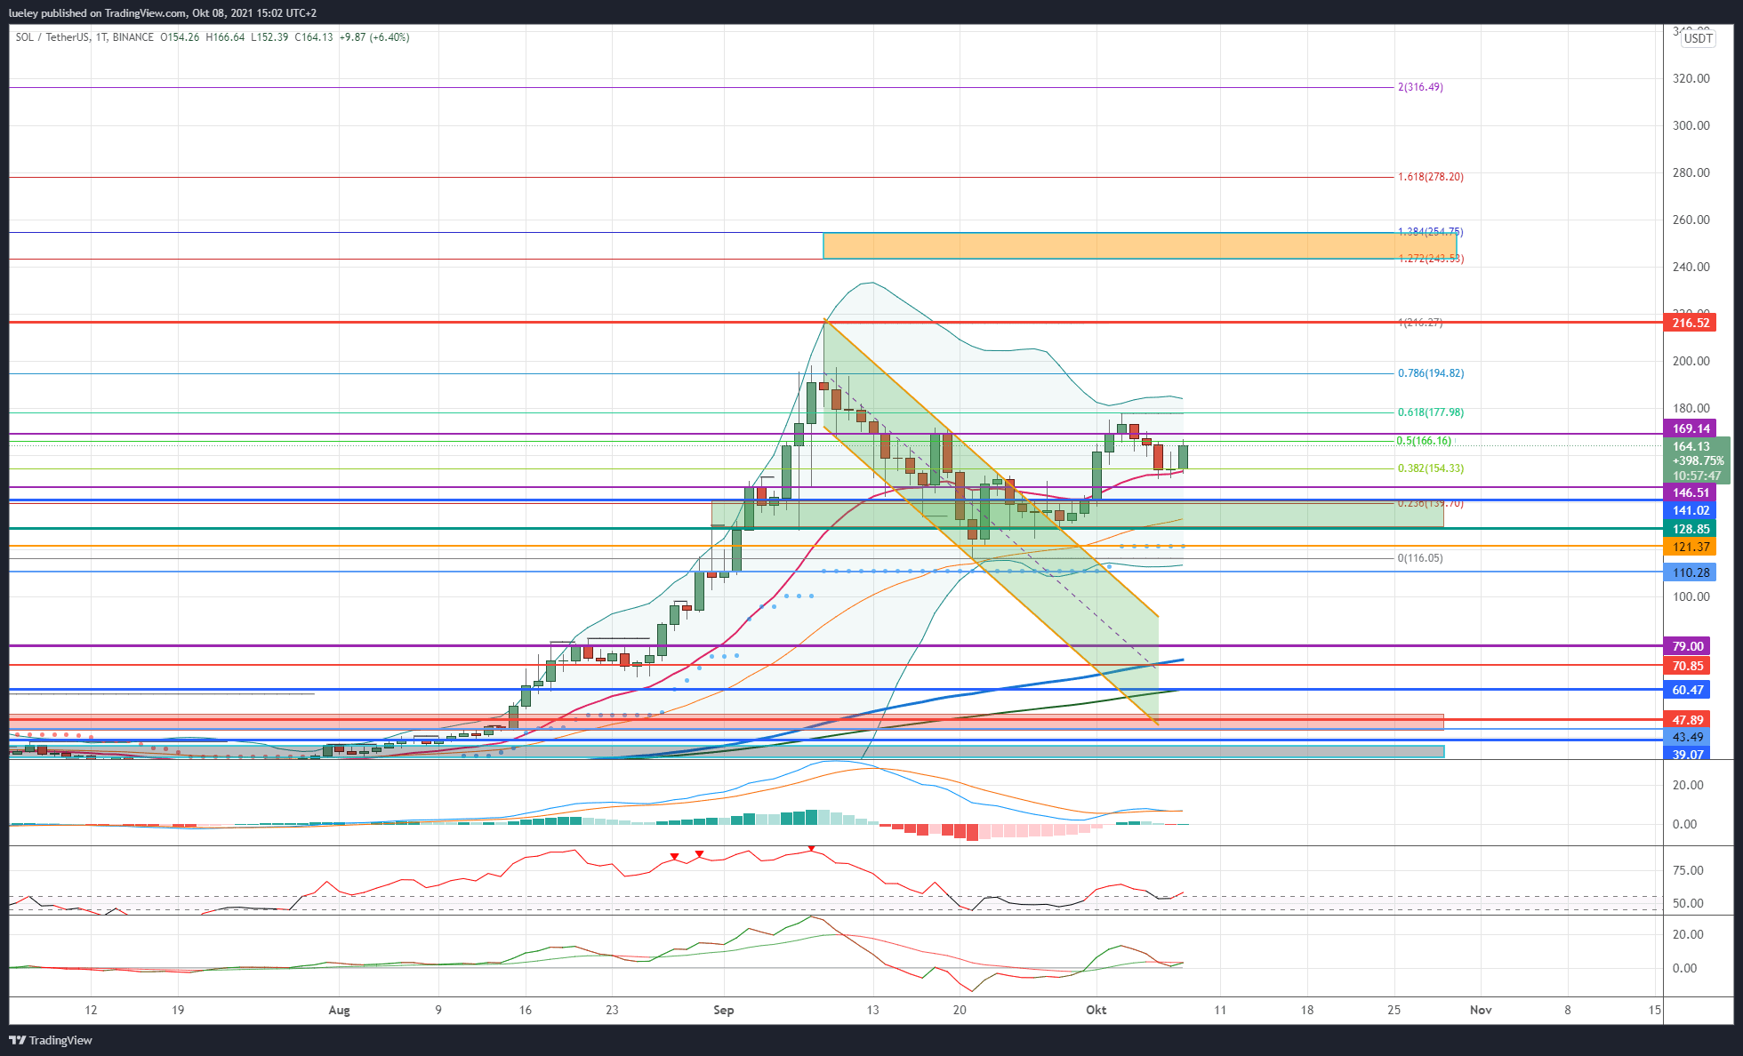1743x1056 pixels.
Task: Select the purple 146.51 price label
Action: coord(1690,492)
